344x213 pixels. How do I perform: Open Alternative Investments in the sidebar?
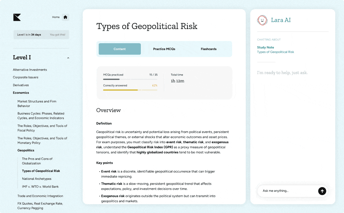(x=30, y=70)
